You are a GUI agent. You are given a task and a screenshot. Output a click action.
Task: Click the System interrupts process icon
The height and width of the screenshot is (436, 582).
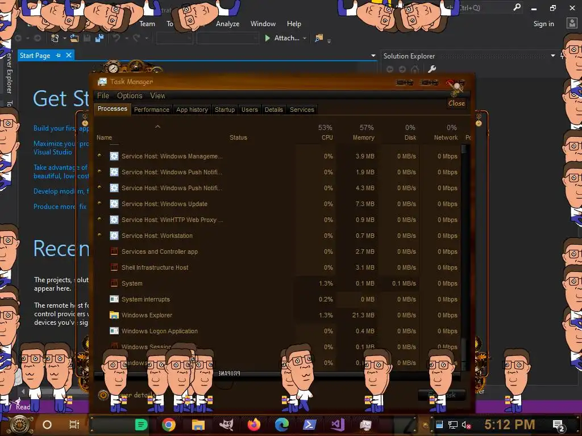click(114, 299)
